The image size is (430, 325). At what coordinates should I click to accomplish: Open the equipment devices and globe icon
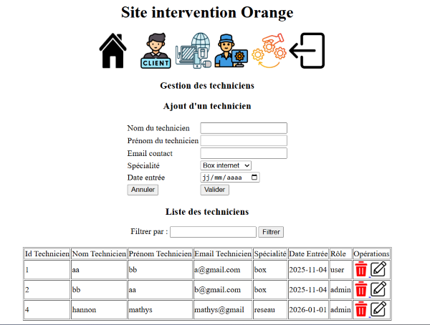click(193, 51)
